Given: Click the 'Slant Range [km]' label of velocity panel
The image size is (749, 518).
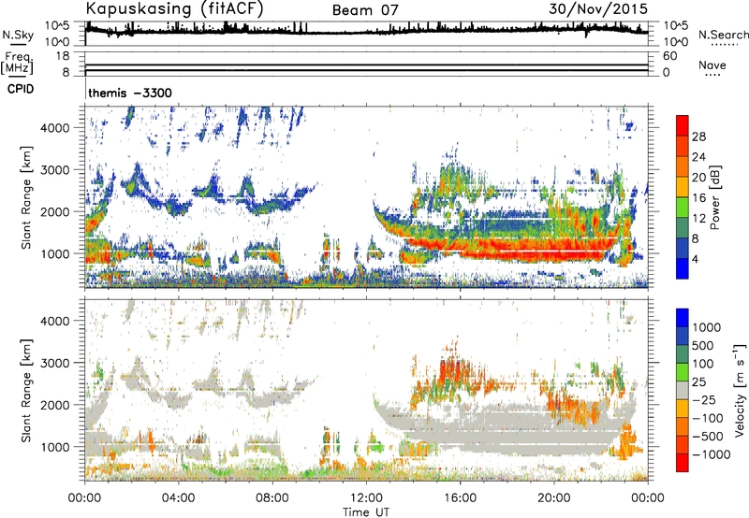Looking at the screenshot, I should pos(27,390).
